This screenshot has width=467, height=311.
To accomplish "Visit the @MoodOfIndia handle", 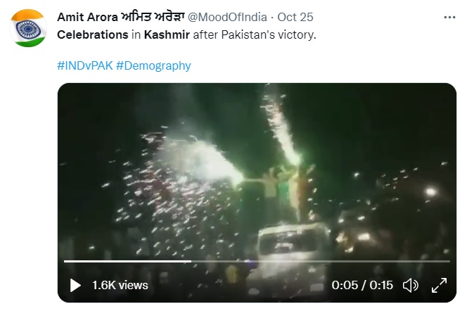I will (227, 18).
